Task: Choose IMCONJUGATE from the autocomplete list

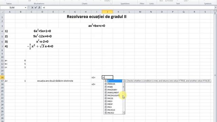Action: tap(113, 96)
